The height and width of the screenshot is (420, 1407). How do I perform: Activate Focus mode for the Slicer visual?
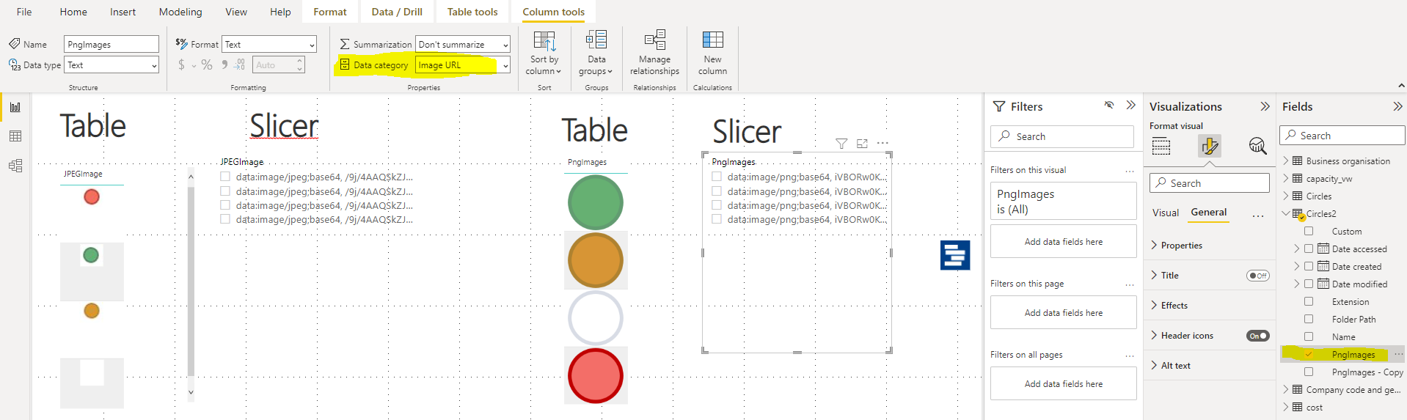click(862, 144)
